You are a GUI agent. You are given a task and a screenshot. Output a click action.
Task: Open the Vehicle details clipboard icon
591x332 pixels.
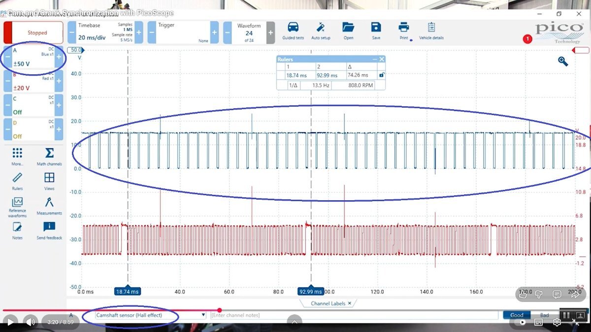[431, 28]
